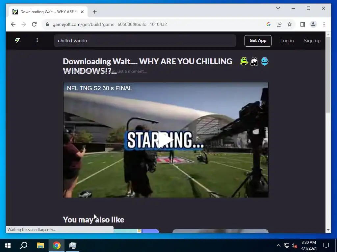
Task: Open a new browser tab
Action: tap(95, 12)
